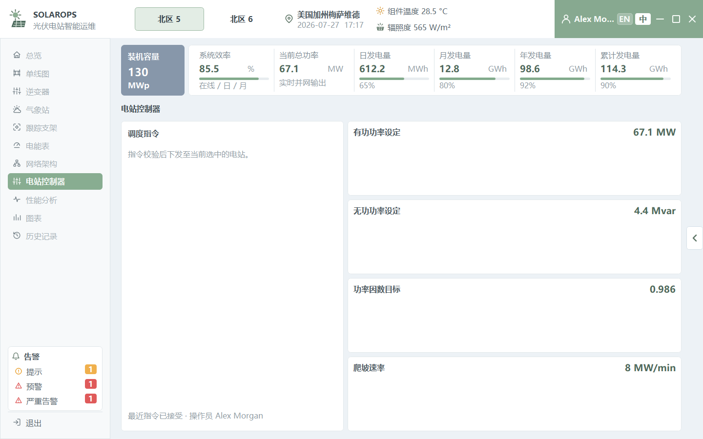Viewport: 703px width, 439px height.
Task: Go to 逆变器 inverter icon in sidebar
Action: pyautogui.click(x=17, y=91)
